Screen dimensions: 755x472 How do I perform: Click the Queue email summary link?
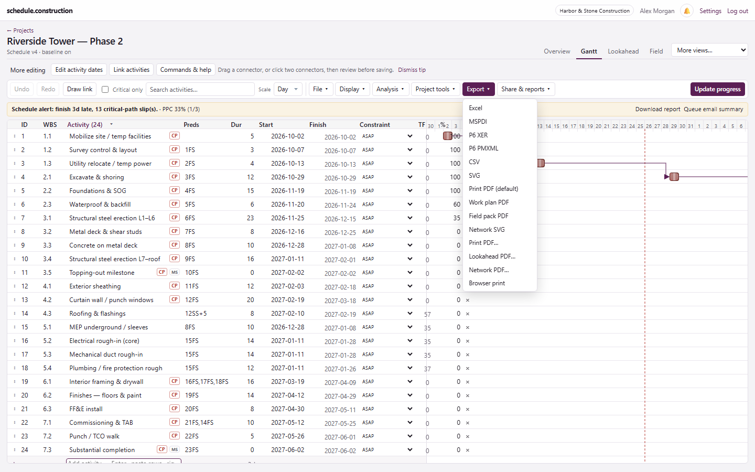(x=713, y=109)
